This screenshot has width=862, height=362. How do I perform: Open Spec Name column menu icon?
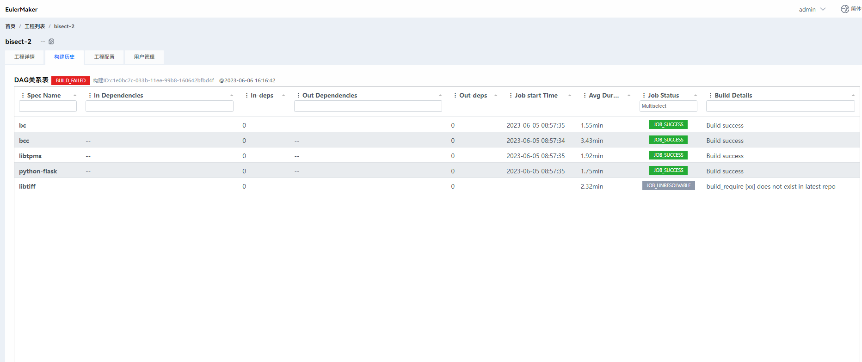23,95
